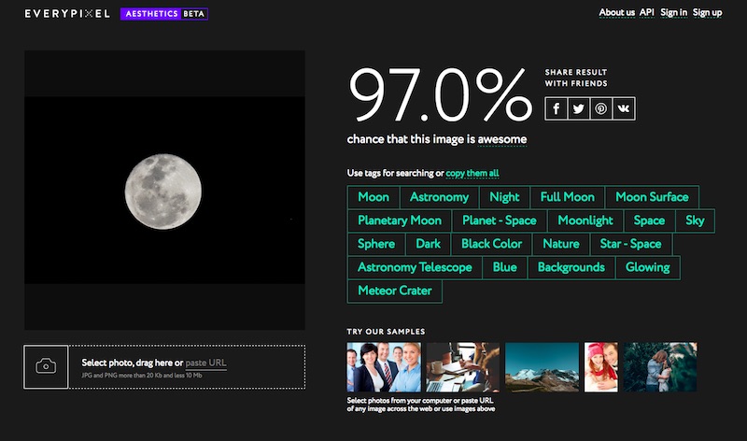Share result on Facebook icon
The height and width of the screenshot is (441, 747).
tap(557, 109)
